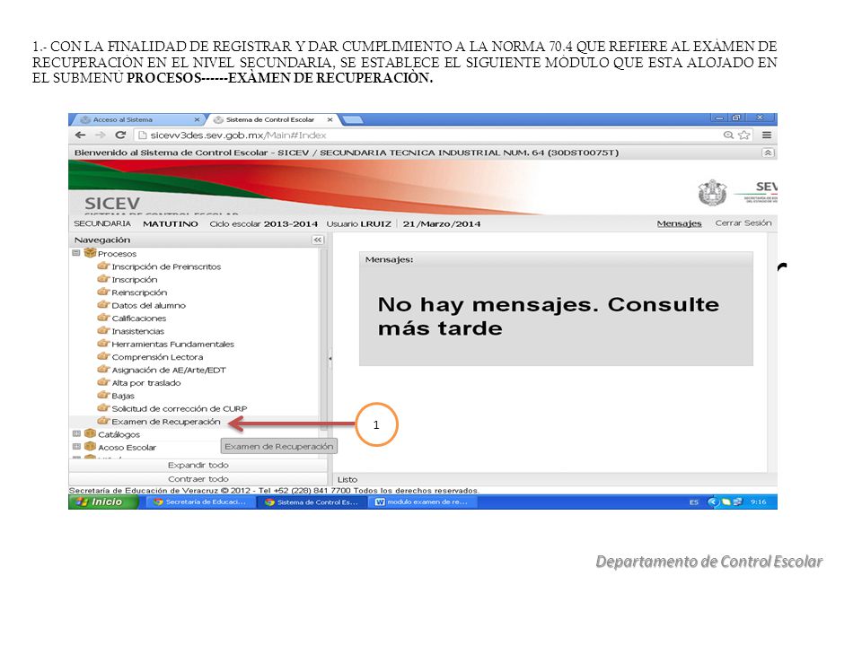Click the SICEV logo

[112, 204]
